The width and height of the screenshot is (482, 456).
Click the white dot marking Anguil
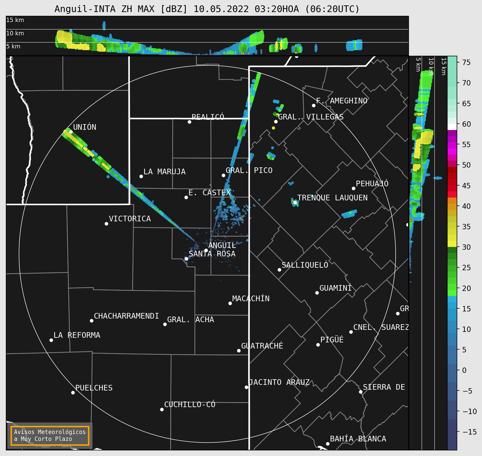(x=206, y=250)
